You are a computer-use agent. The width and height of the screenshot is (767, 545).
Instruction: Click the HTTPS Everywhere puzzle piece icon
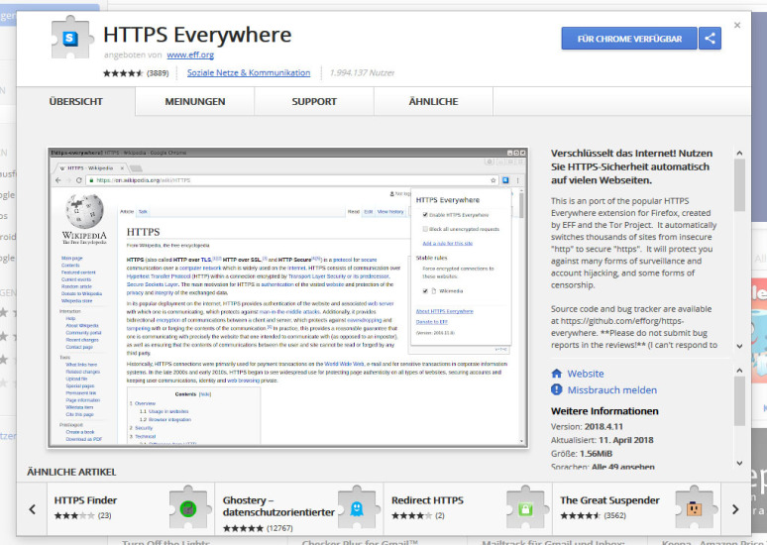(x=72, y=38)
